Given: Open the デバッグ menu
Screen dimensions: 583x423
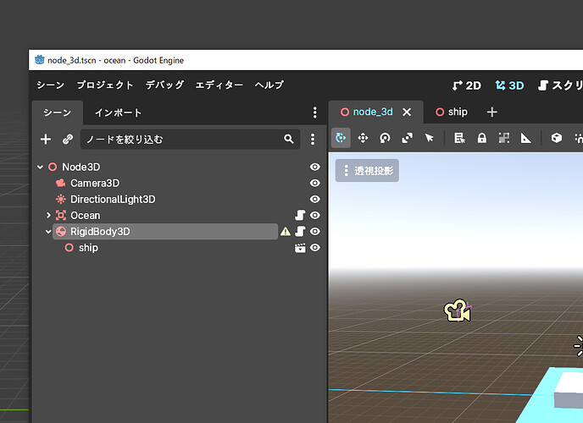Looking at the screenshot, I should (x=164, y=85).
